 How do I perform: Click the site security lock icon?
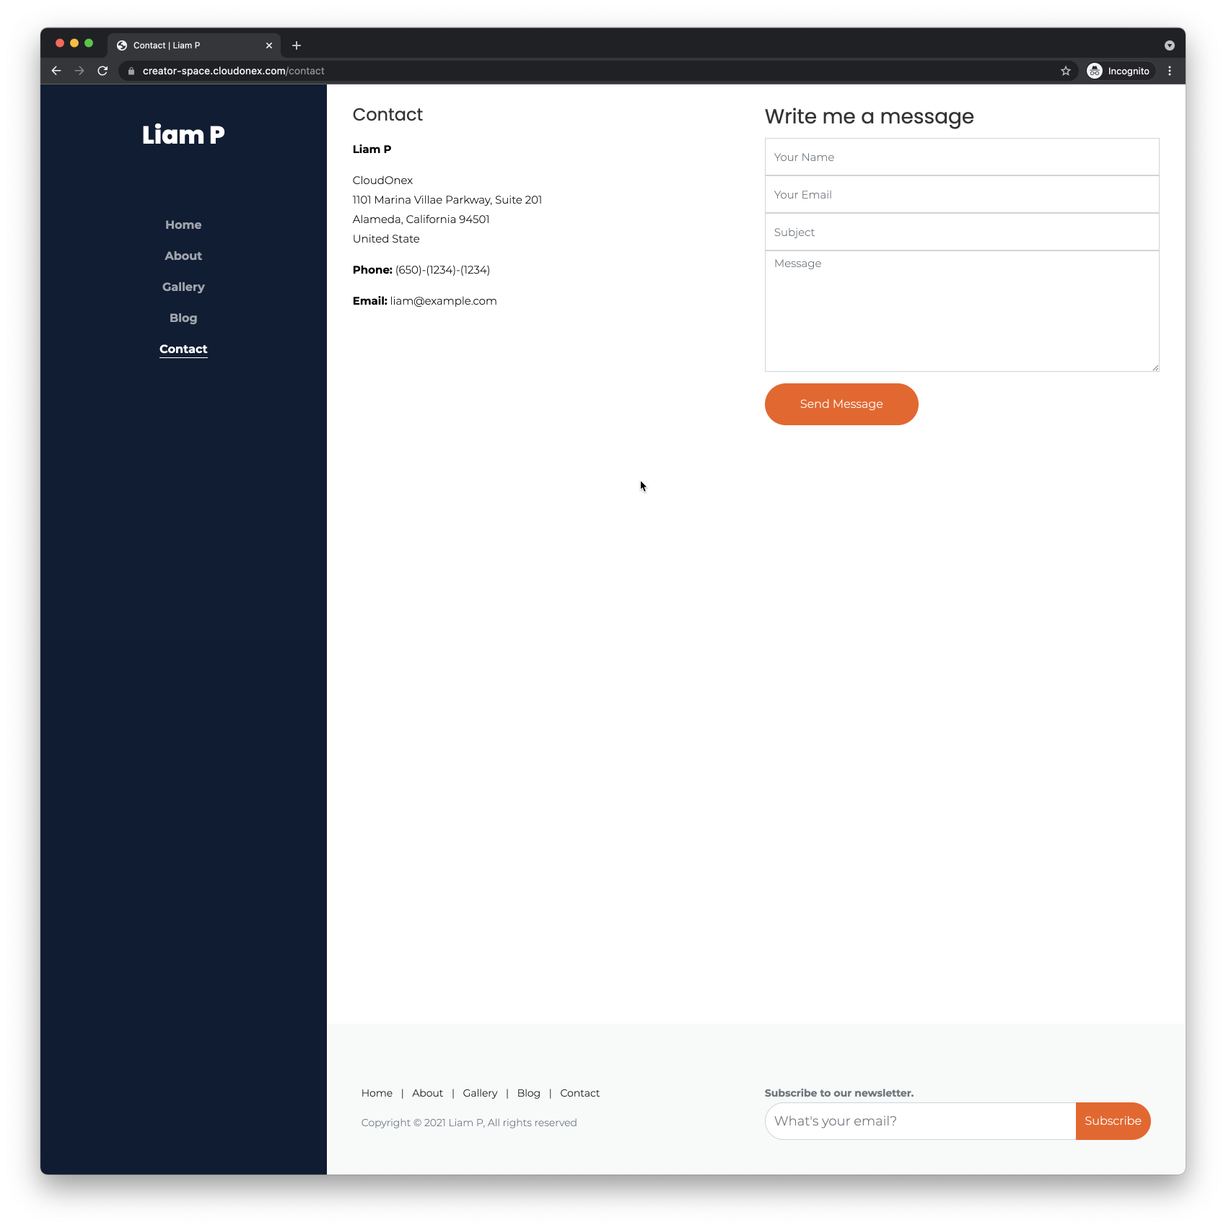click(131, 71)
